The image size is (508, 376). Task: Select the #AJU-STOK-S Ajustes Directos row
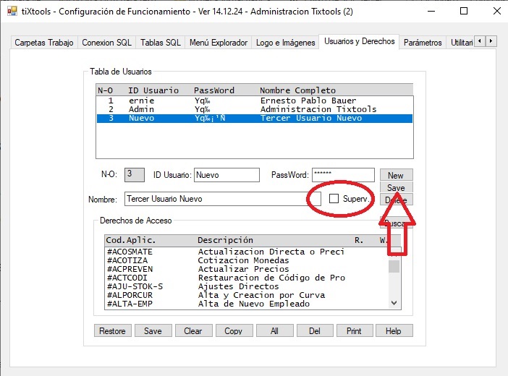coord(247,286)
